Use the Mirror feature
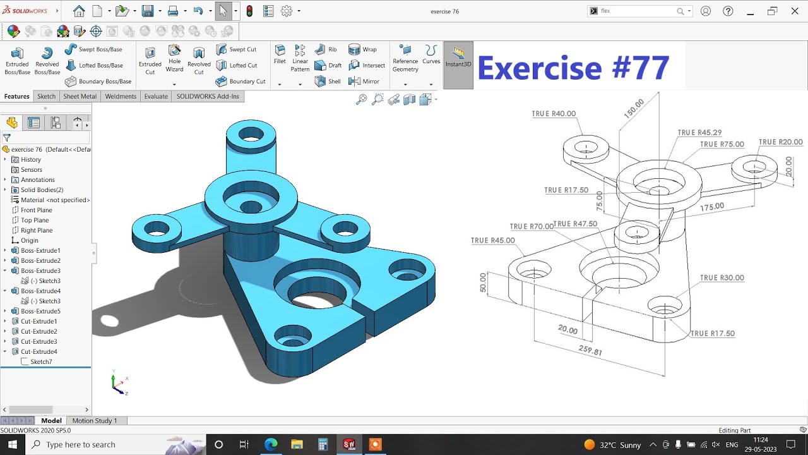808x455 pixels. pos(364,81)
